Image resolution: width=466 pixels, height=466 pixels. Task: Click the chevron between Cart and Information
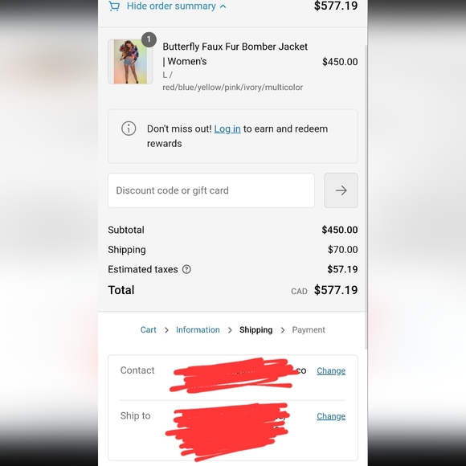point(166,330)
